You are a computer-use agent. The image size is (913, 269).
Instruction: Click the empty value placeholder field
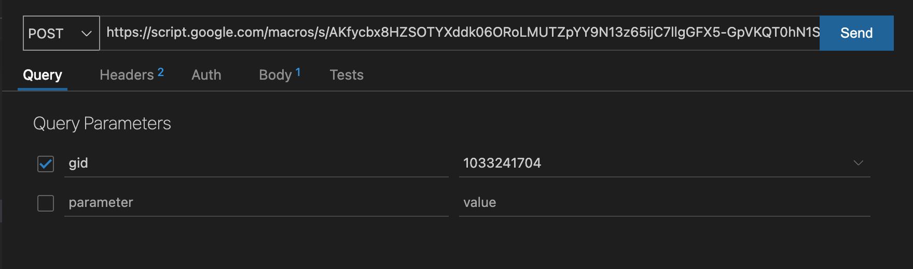[x=665, y=203]
